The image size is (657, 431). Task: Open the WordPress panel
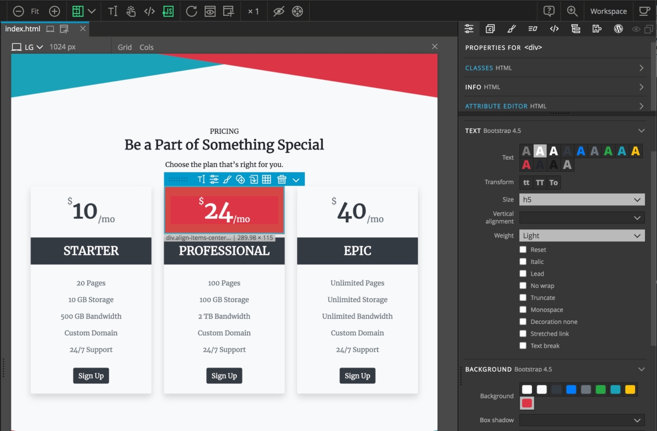tap(619, 29)
